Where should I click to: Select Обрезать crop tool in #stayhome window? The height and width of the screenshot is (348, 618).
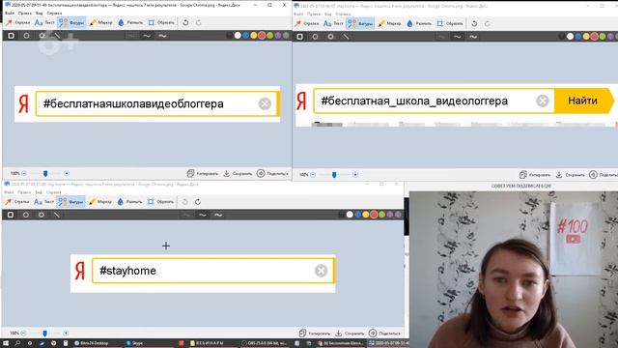pyautogui.click(x=160, y=202)
